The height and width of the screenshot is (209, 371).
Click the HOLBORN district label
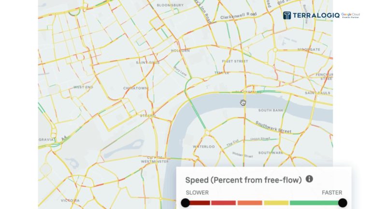180,51
